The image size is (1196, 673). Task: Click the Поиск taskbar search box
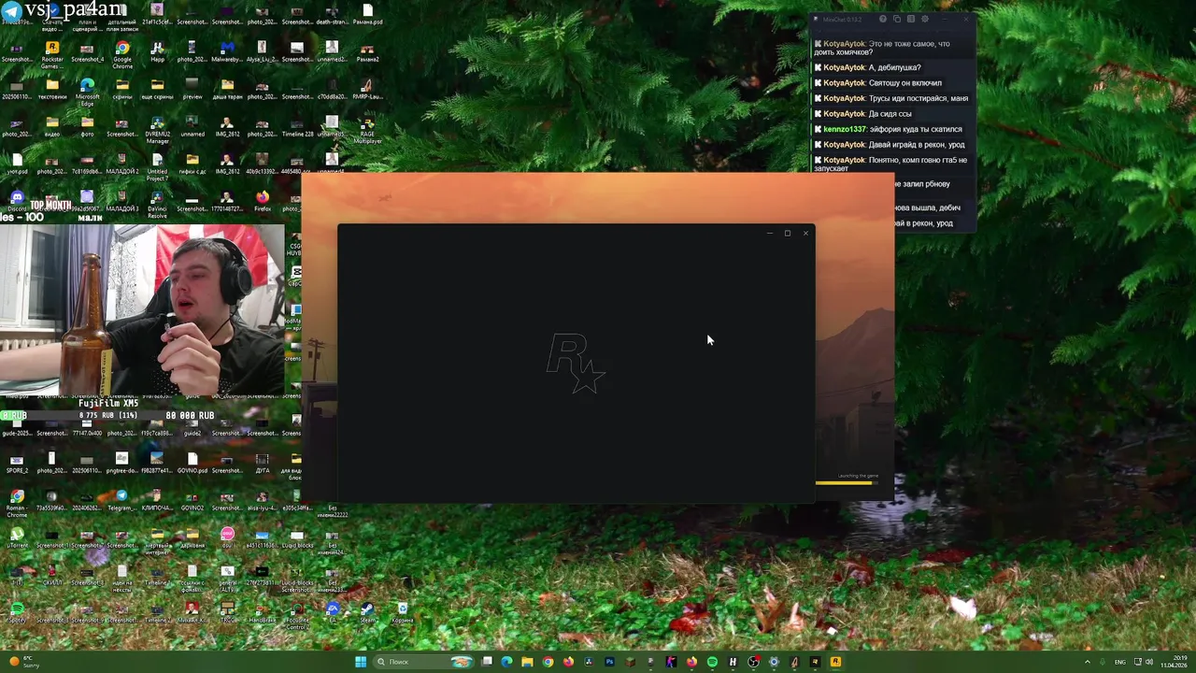pos(423,662)
